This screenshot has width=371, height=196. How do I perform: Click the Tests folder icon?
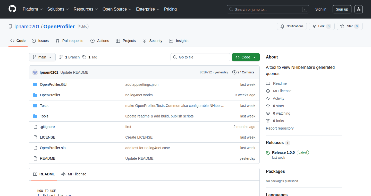(35, 106)
